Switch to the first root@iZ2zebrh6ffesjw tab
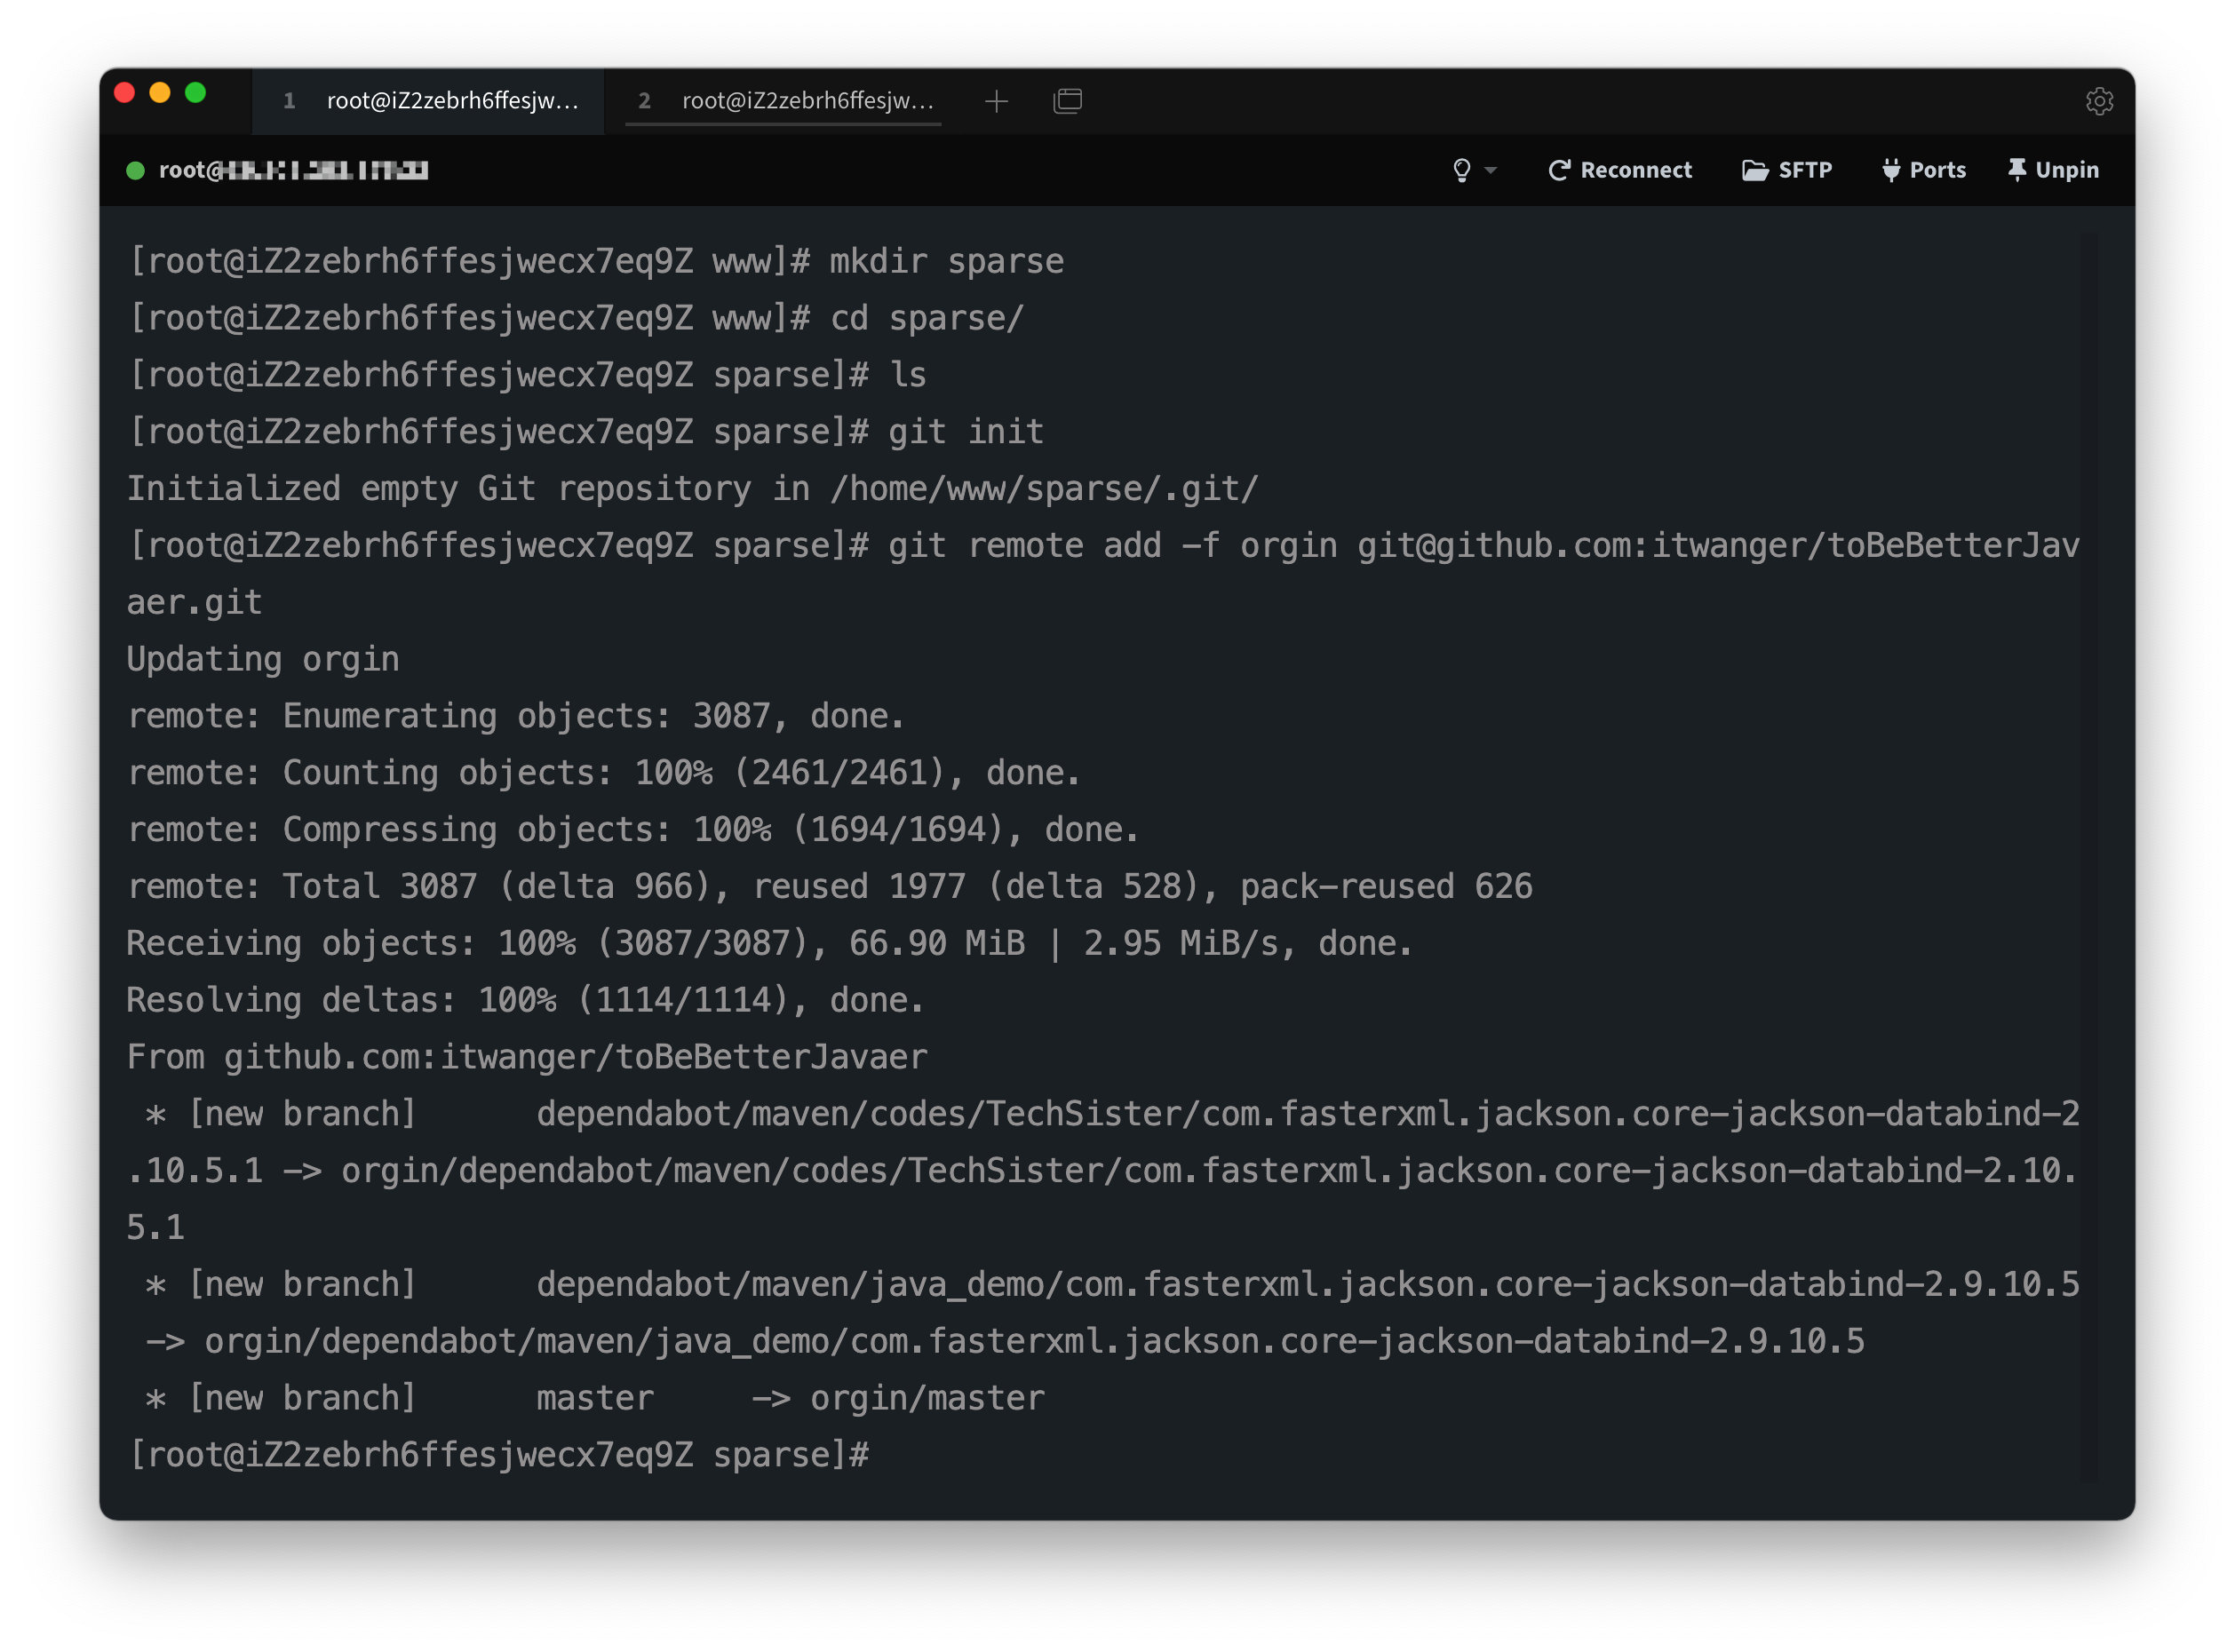 [x=430, y=101]
